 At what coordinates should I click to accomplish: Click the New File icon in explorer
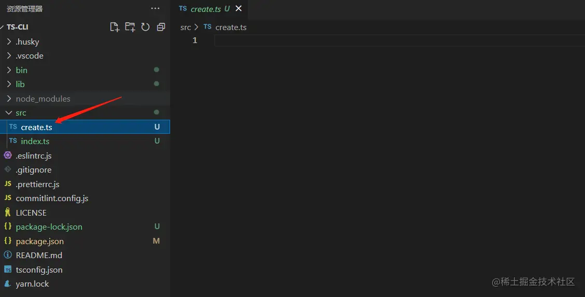(115, 27)
